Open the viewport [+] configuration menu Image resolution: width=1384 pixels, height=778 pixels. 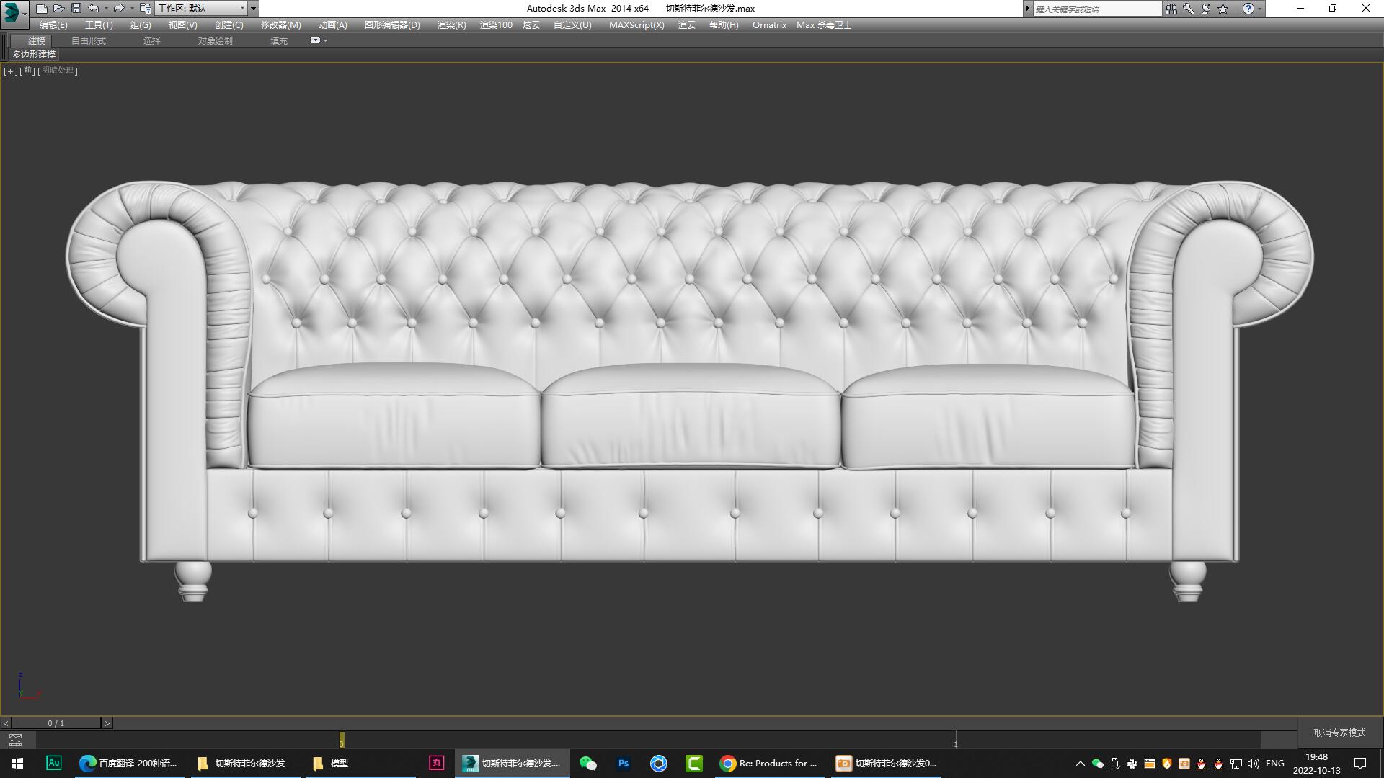[x=9, y=71]
